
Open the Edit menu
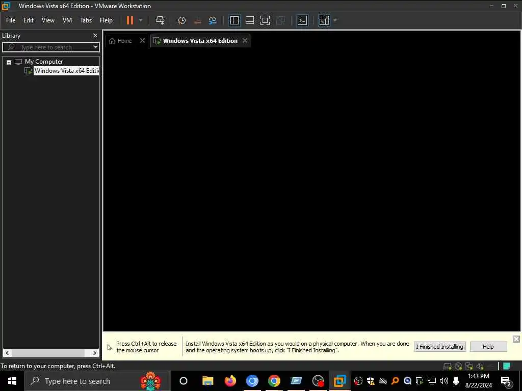[29, 20]
